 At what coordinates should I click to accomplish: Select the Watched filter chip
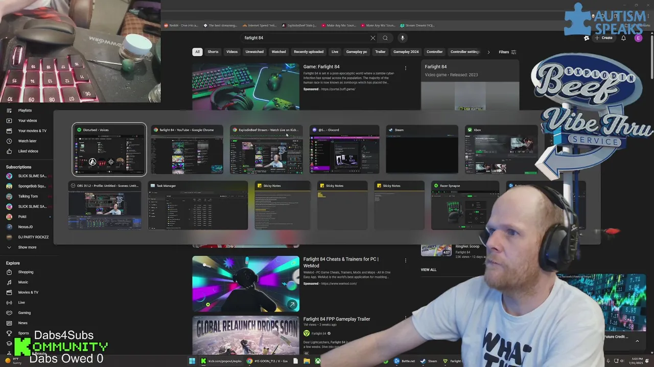click(x=278, y=52)
